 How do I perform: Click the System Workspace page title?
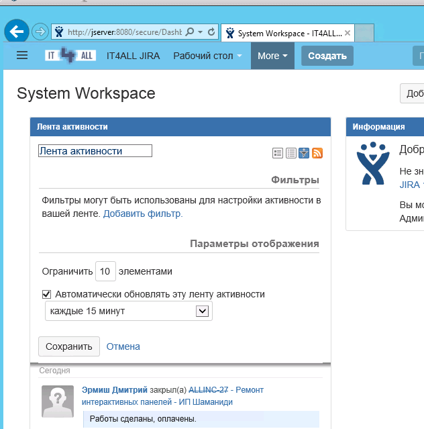click(x=86, y=93)
